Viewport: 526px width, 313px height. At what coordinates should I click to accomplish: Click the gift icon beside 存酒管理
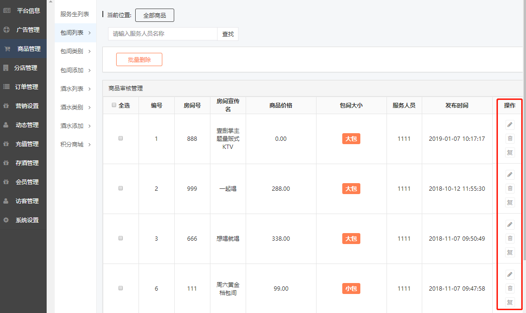(x=6, y=163)
